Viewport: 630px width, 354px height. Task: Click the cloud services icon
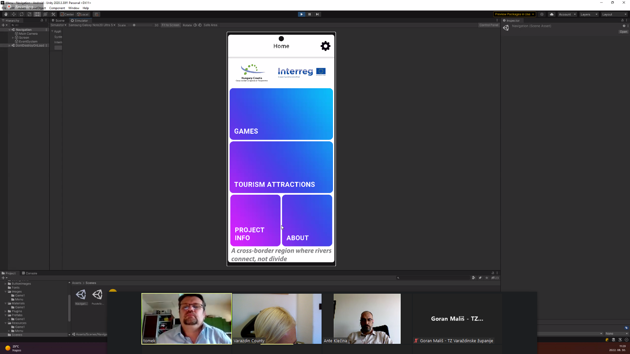click(552, 14)
